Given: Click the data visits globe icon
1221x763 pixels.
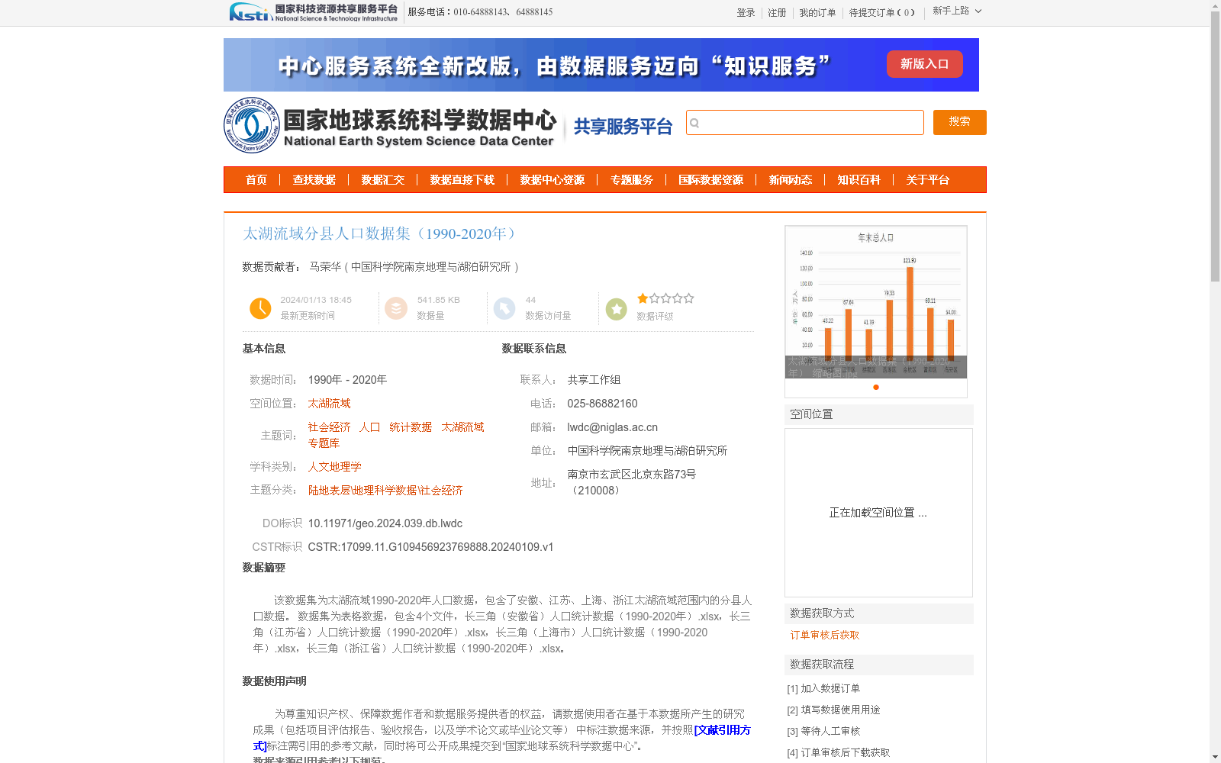Looking at the screenshot, I should pos(504,308).
